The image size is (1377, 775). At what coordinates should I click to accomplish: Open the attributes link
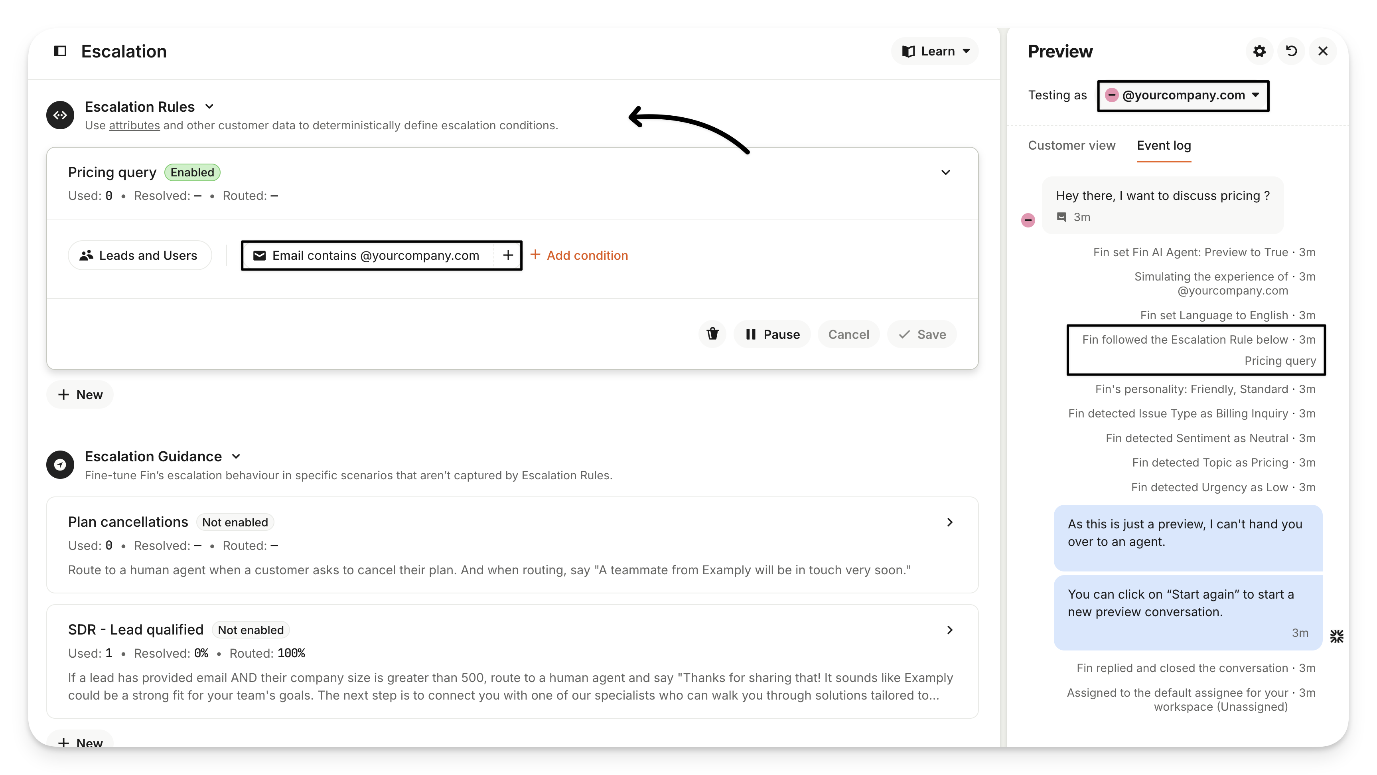(x=134, y=126)
